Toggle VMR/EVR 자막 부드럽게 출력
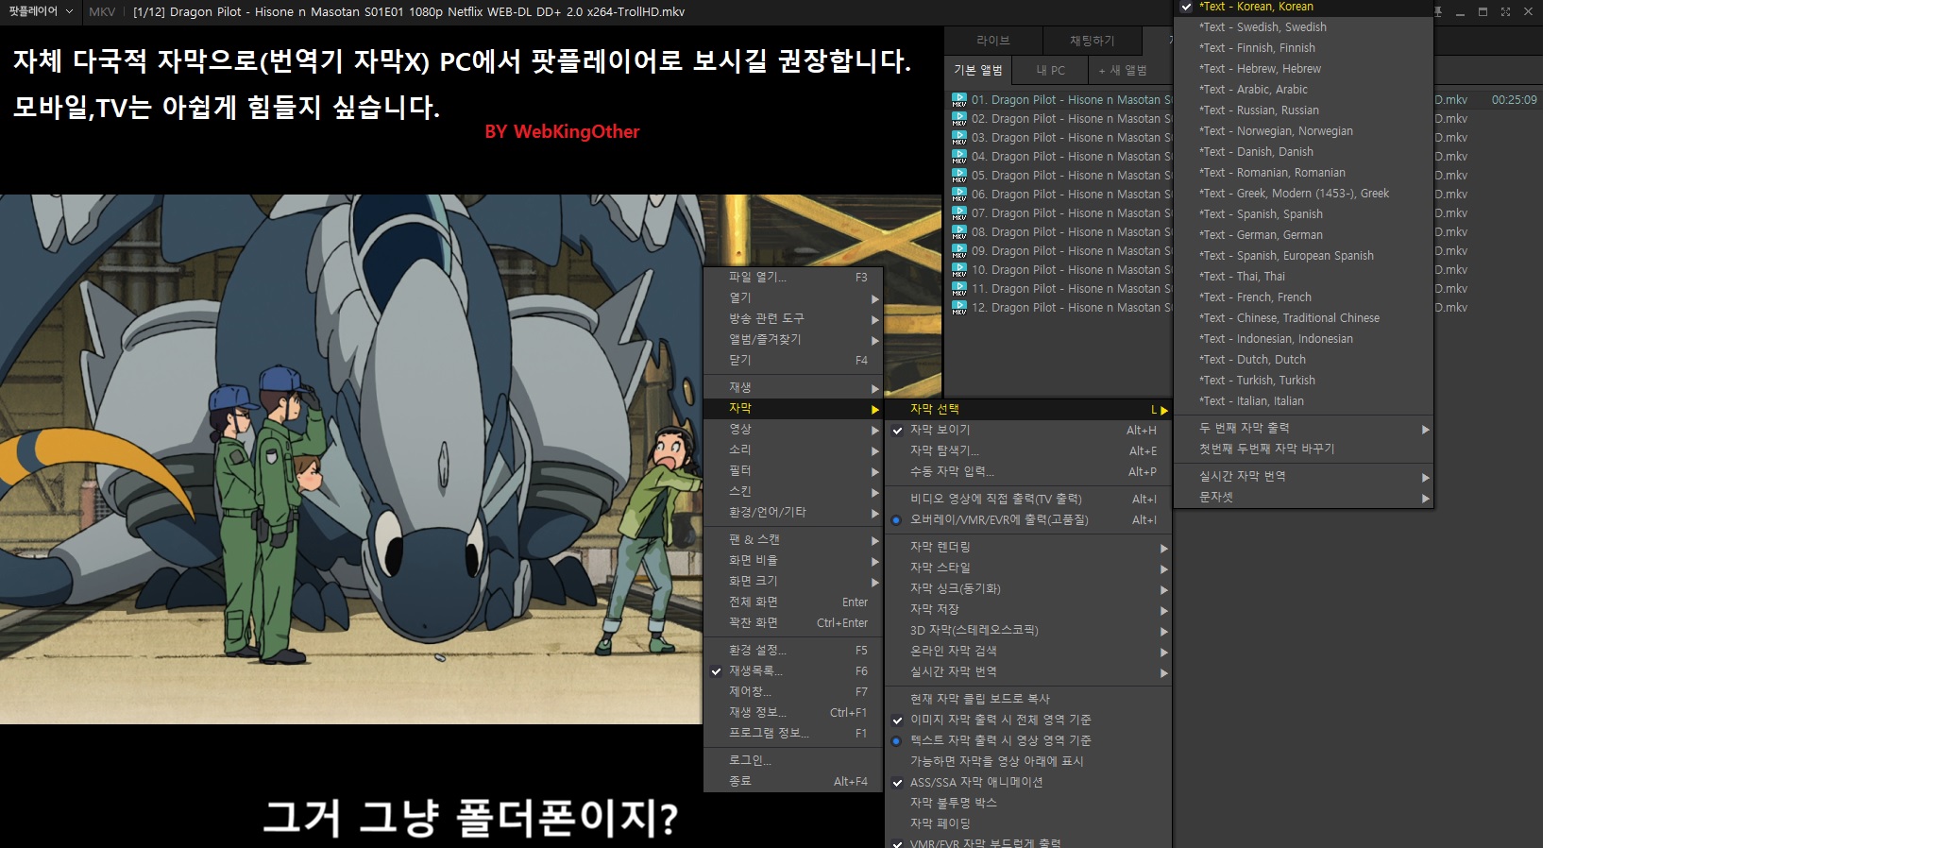The image size is (1949, 848). pyautogui.click(x=1028, y=842)
